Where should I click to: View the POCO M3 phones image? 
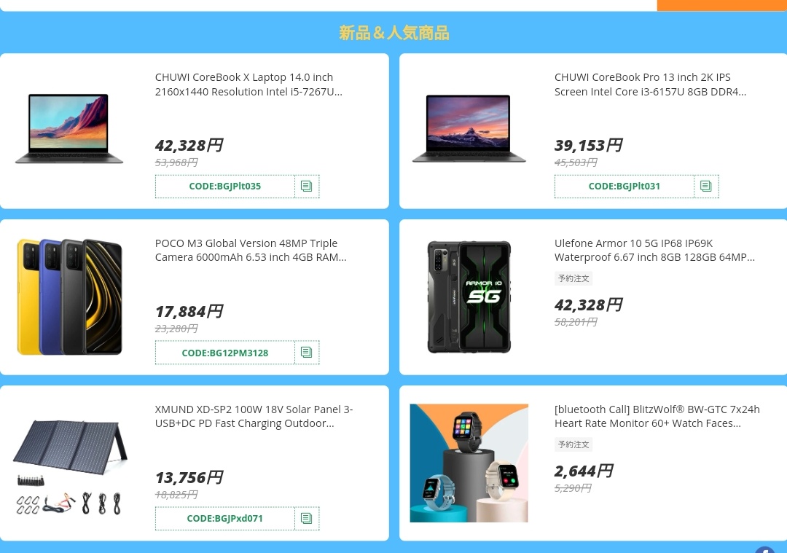point(69,297)
